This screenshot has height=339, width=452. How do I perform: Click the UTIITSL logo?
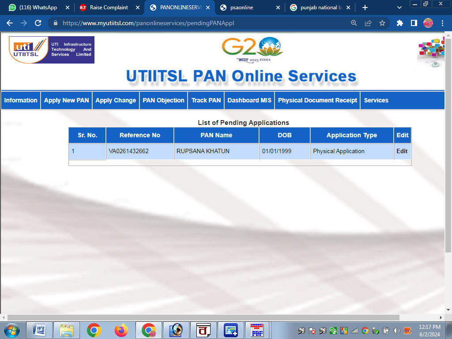point(52,50)
